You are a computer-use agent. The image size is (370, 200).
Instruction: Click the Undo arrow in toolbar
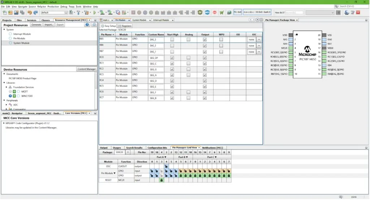[x=29, y=13]
